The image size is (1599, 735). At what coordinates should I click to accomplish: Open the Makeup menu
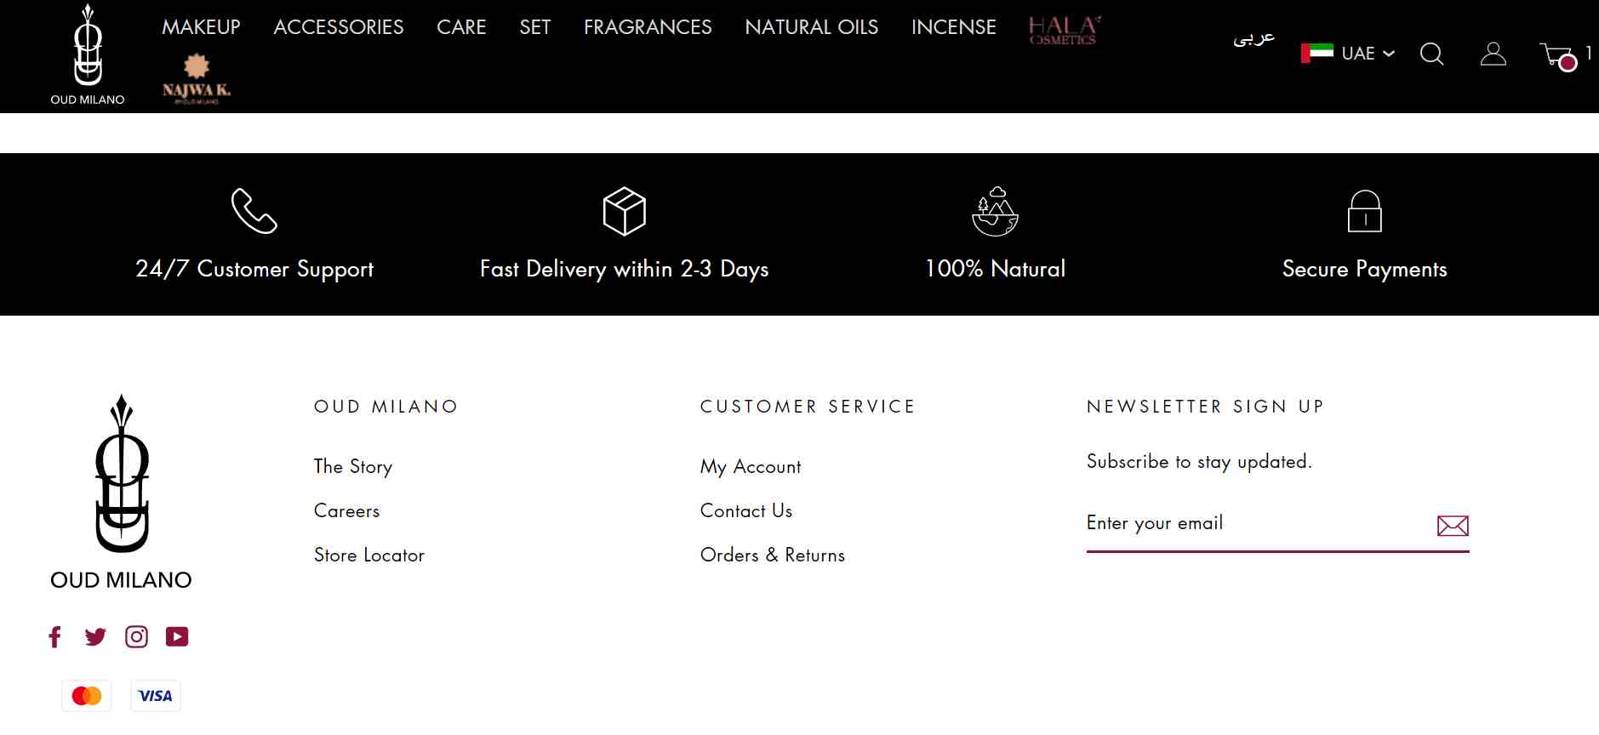pos(202,27)
